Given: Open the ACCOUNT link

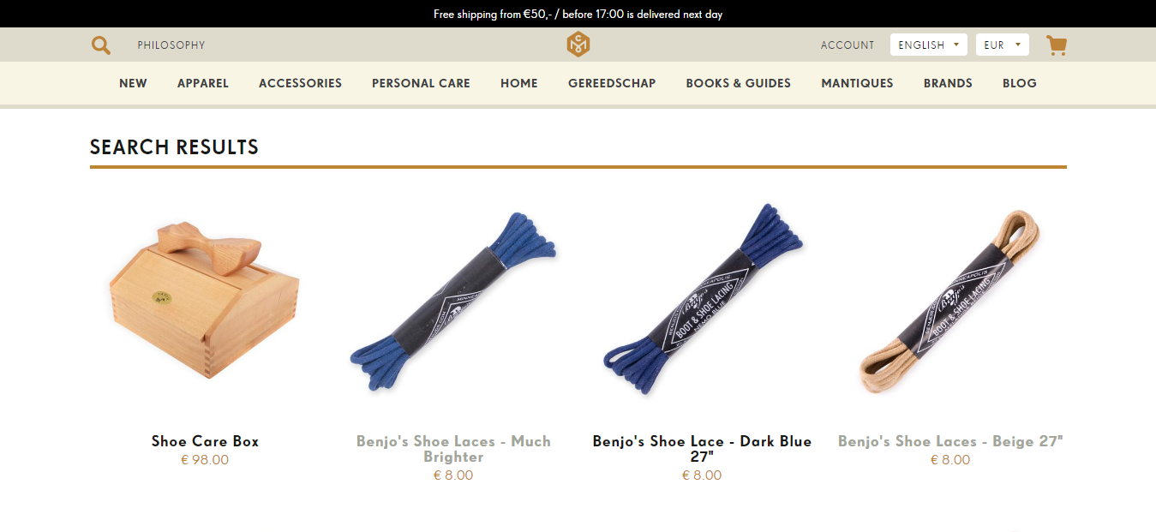Looking at the screenshot, I should [x=848, y=45].
